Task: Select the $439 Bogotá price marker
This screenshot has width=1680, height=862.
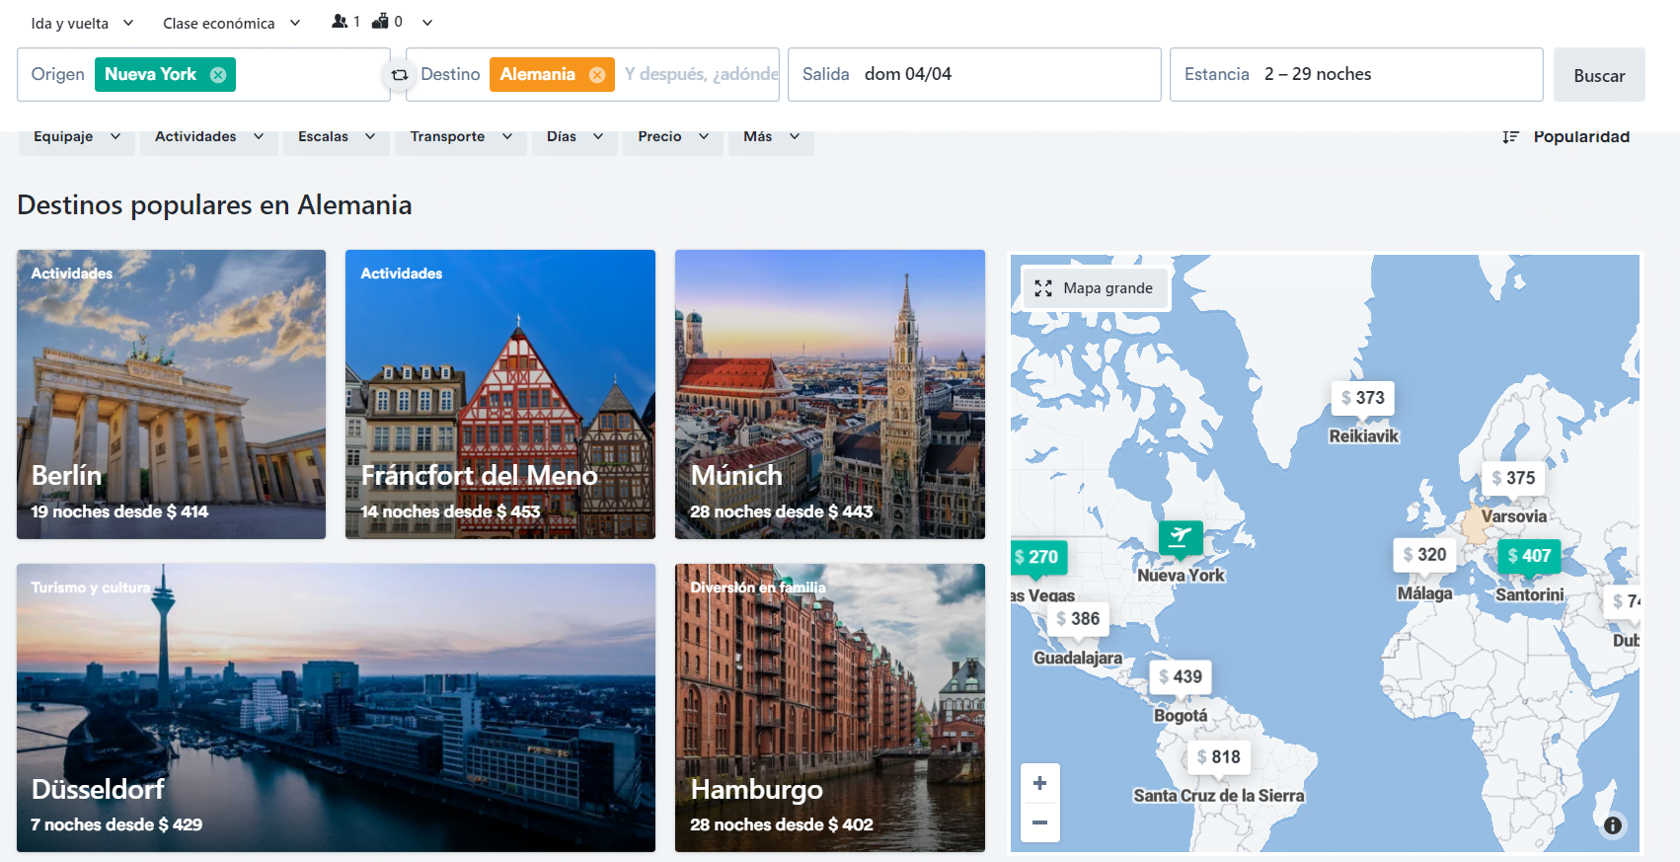Action: pos(1181,676)
